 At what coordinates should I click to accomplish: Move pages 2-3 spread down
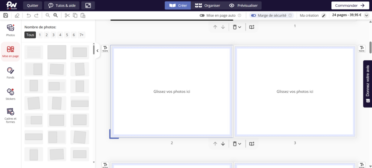pos(223,144)
